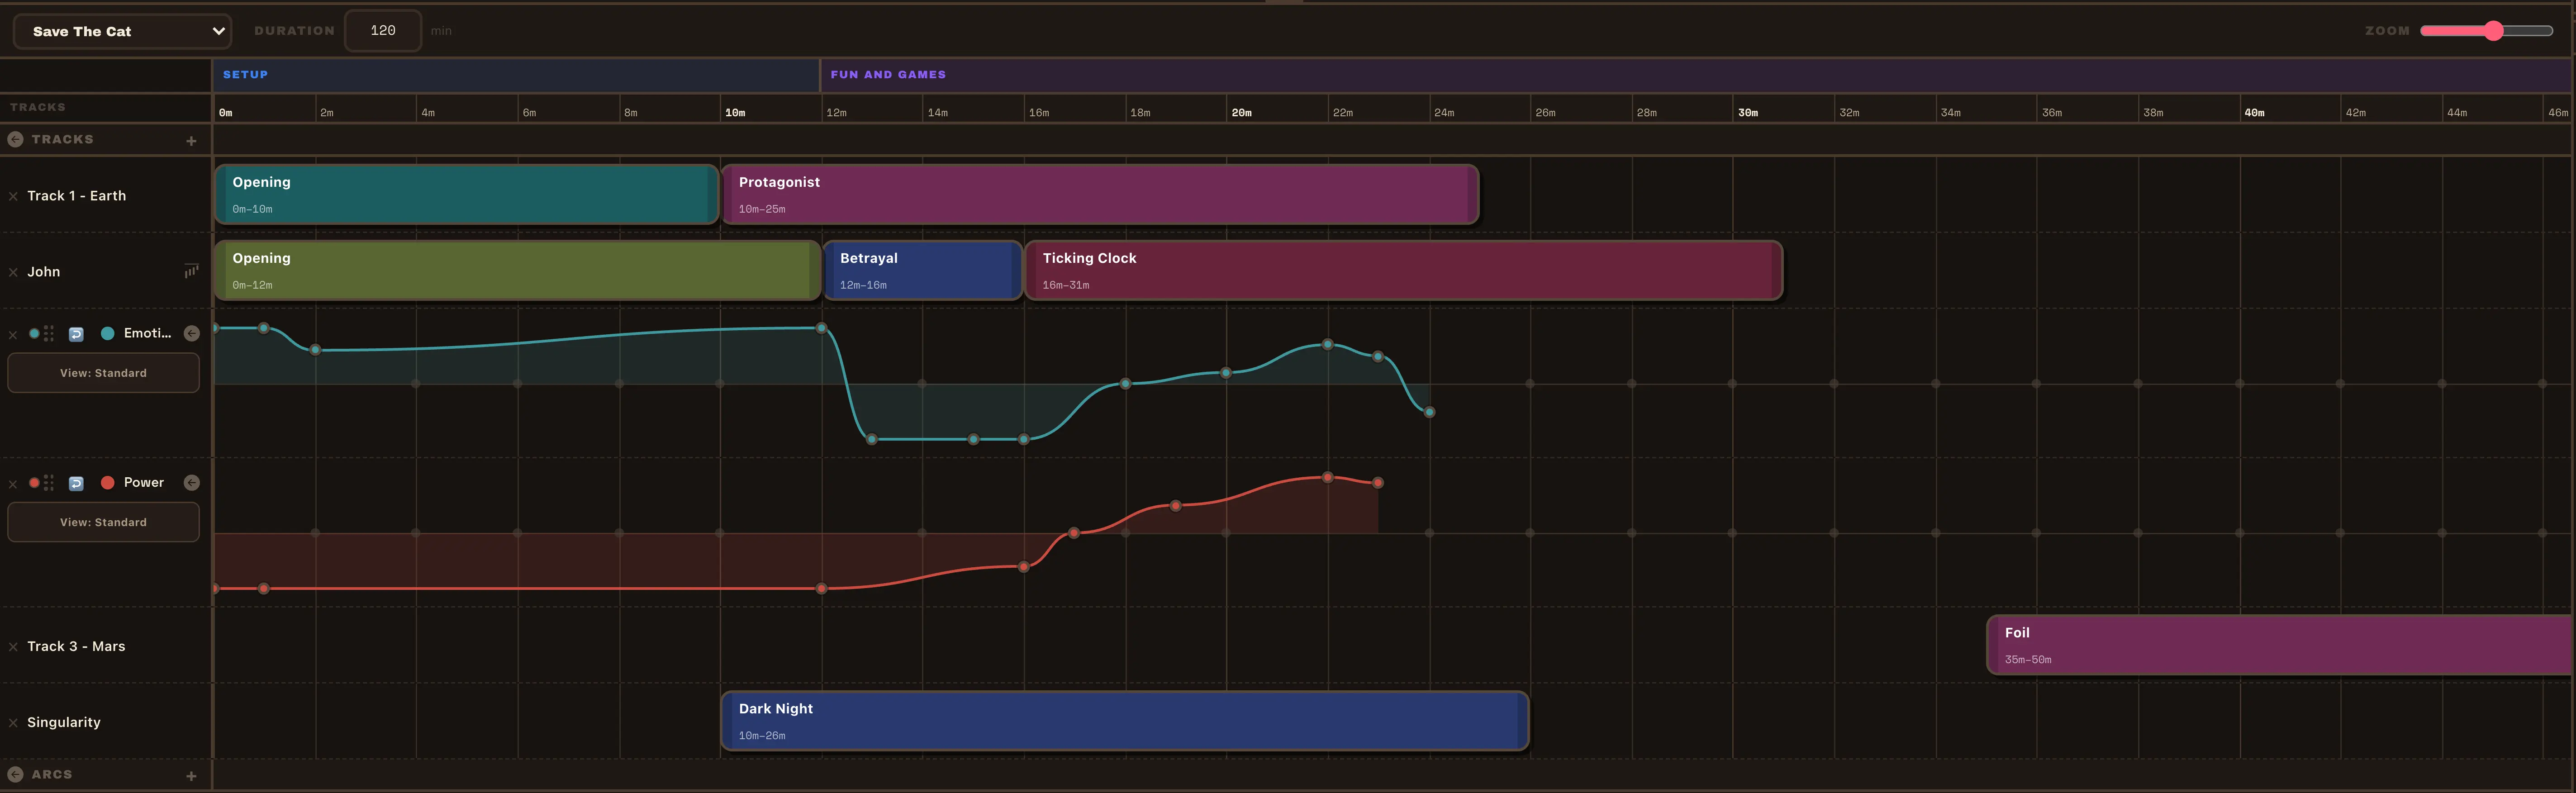The width and height of the screenshot is (2576, 793).
Task: Remove the Power curve track with its X
Action: (x=13, y=484)
